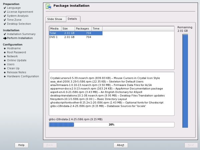The height and width of the screenshot is (150, 200).
Task: Click the 2.01 GB size in DVD 1 row
Action: [x=69, y=37]
